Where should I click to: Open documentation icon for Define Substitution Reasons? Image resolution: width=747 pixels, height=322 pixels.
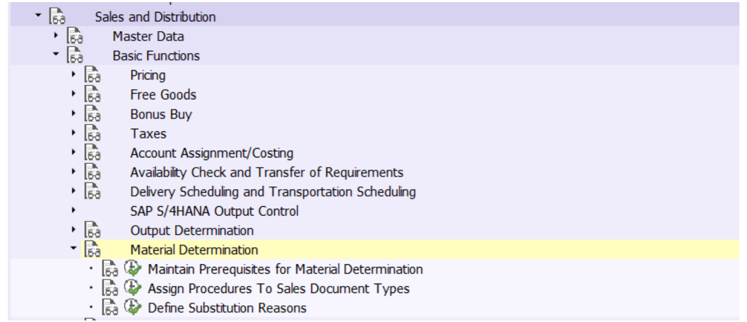coord(110,308)
